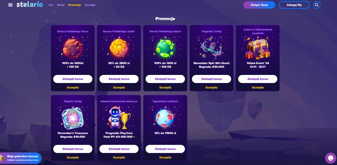Click the Dołącz Teraz button
The image size is (337, 165).
click(x=259, y=5)
